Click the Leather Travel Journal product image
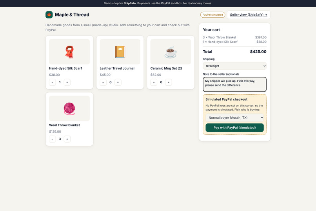The image size is (316, 211). click(120, 52)
